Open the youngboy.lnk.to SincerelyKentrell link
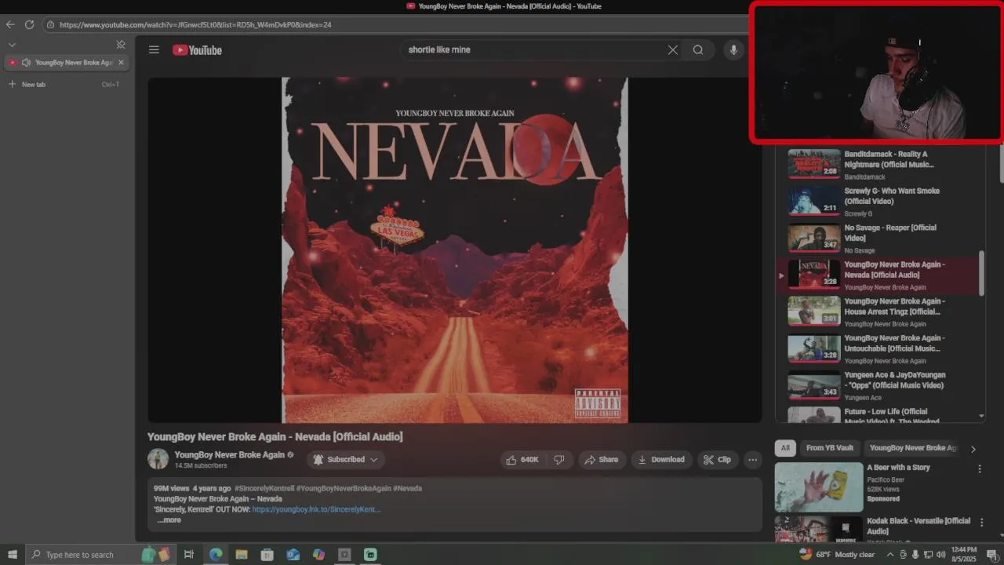This screenshot has height=565, width=1004. coord(316,509)
